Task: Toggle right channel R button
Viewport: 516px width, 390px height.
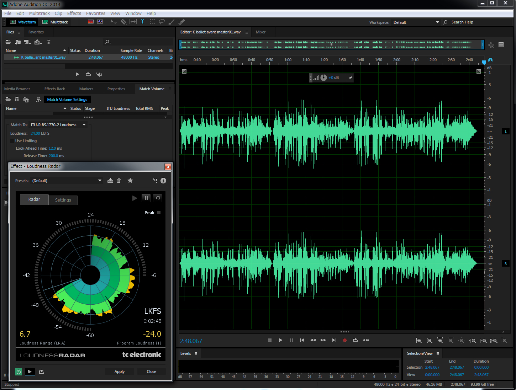Action: [505, 263]
